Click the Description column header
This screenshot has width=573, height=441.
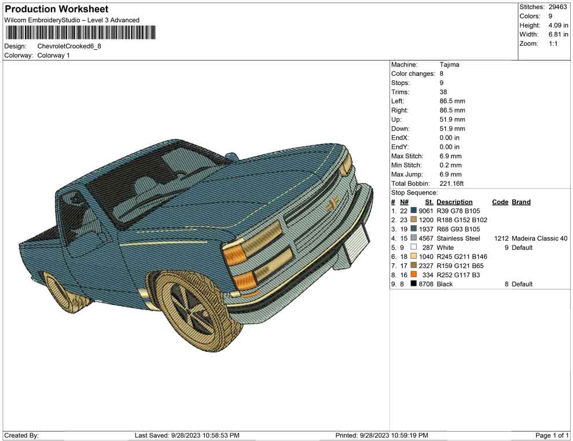[454, 202]
